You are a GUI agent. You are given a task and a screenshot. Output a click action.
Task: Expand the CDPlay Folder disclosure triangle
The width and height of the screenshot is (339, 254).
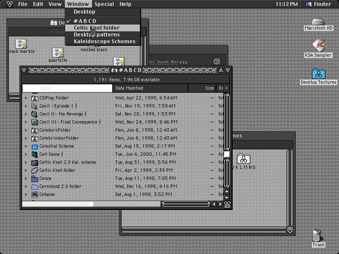[26, 98]
